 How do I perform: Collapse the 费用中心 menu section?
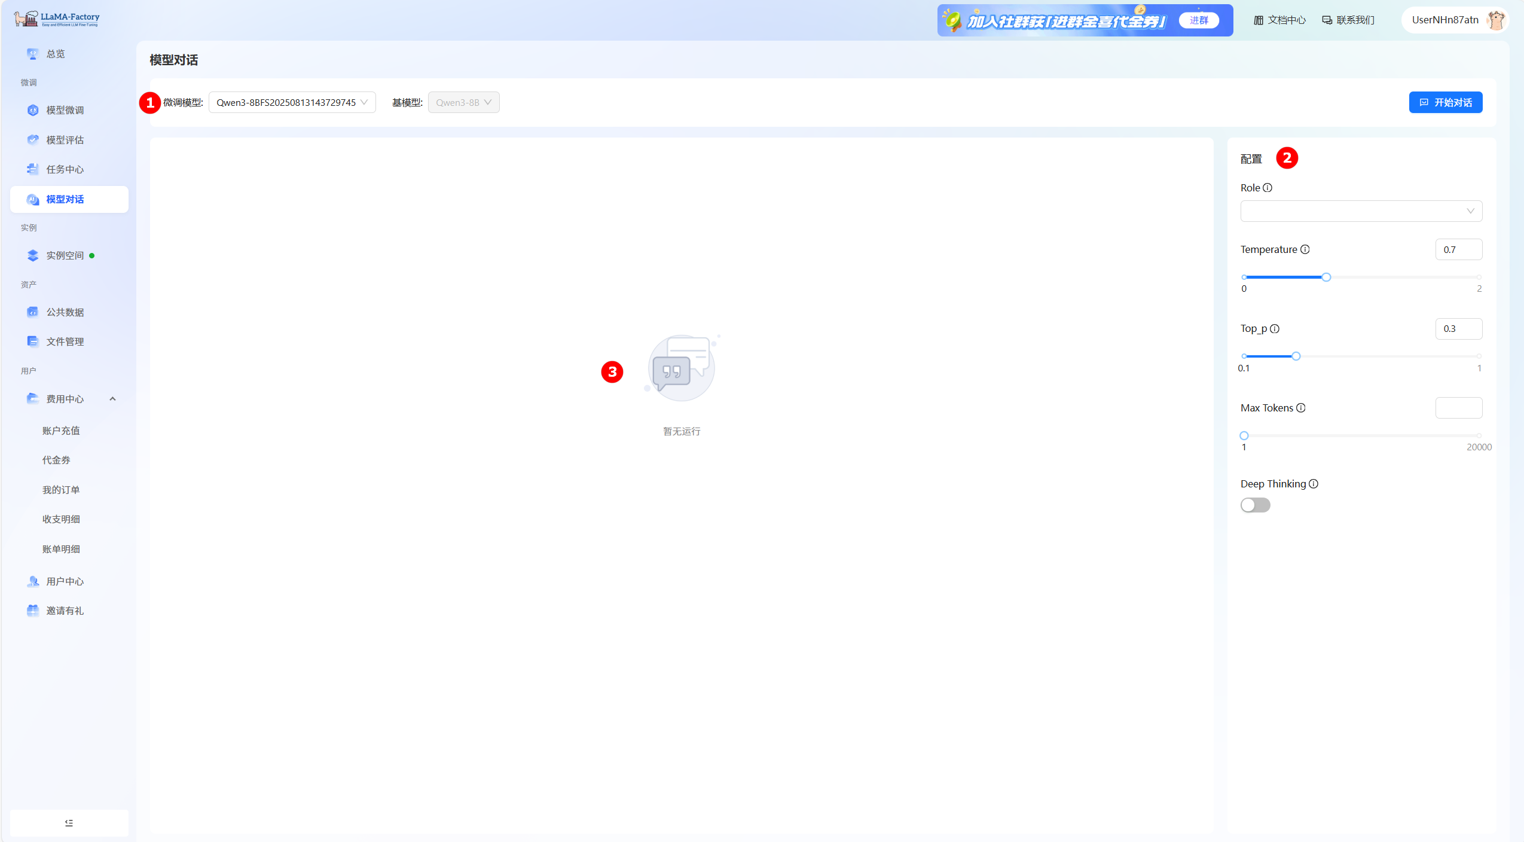(x=112, y=399)
